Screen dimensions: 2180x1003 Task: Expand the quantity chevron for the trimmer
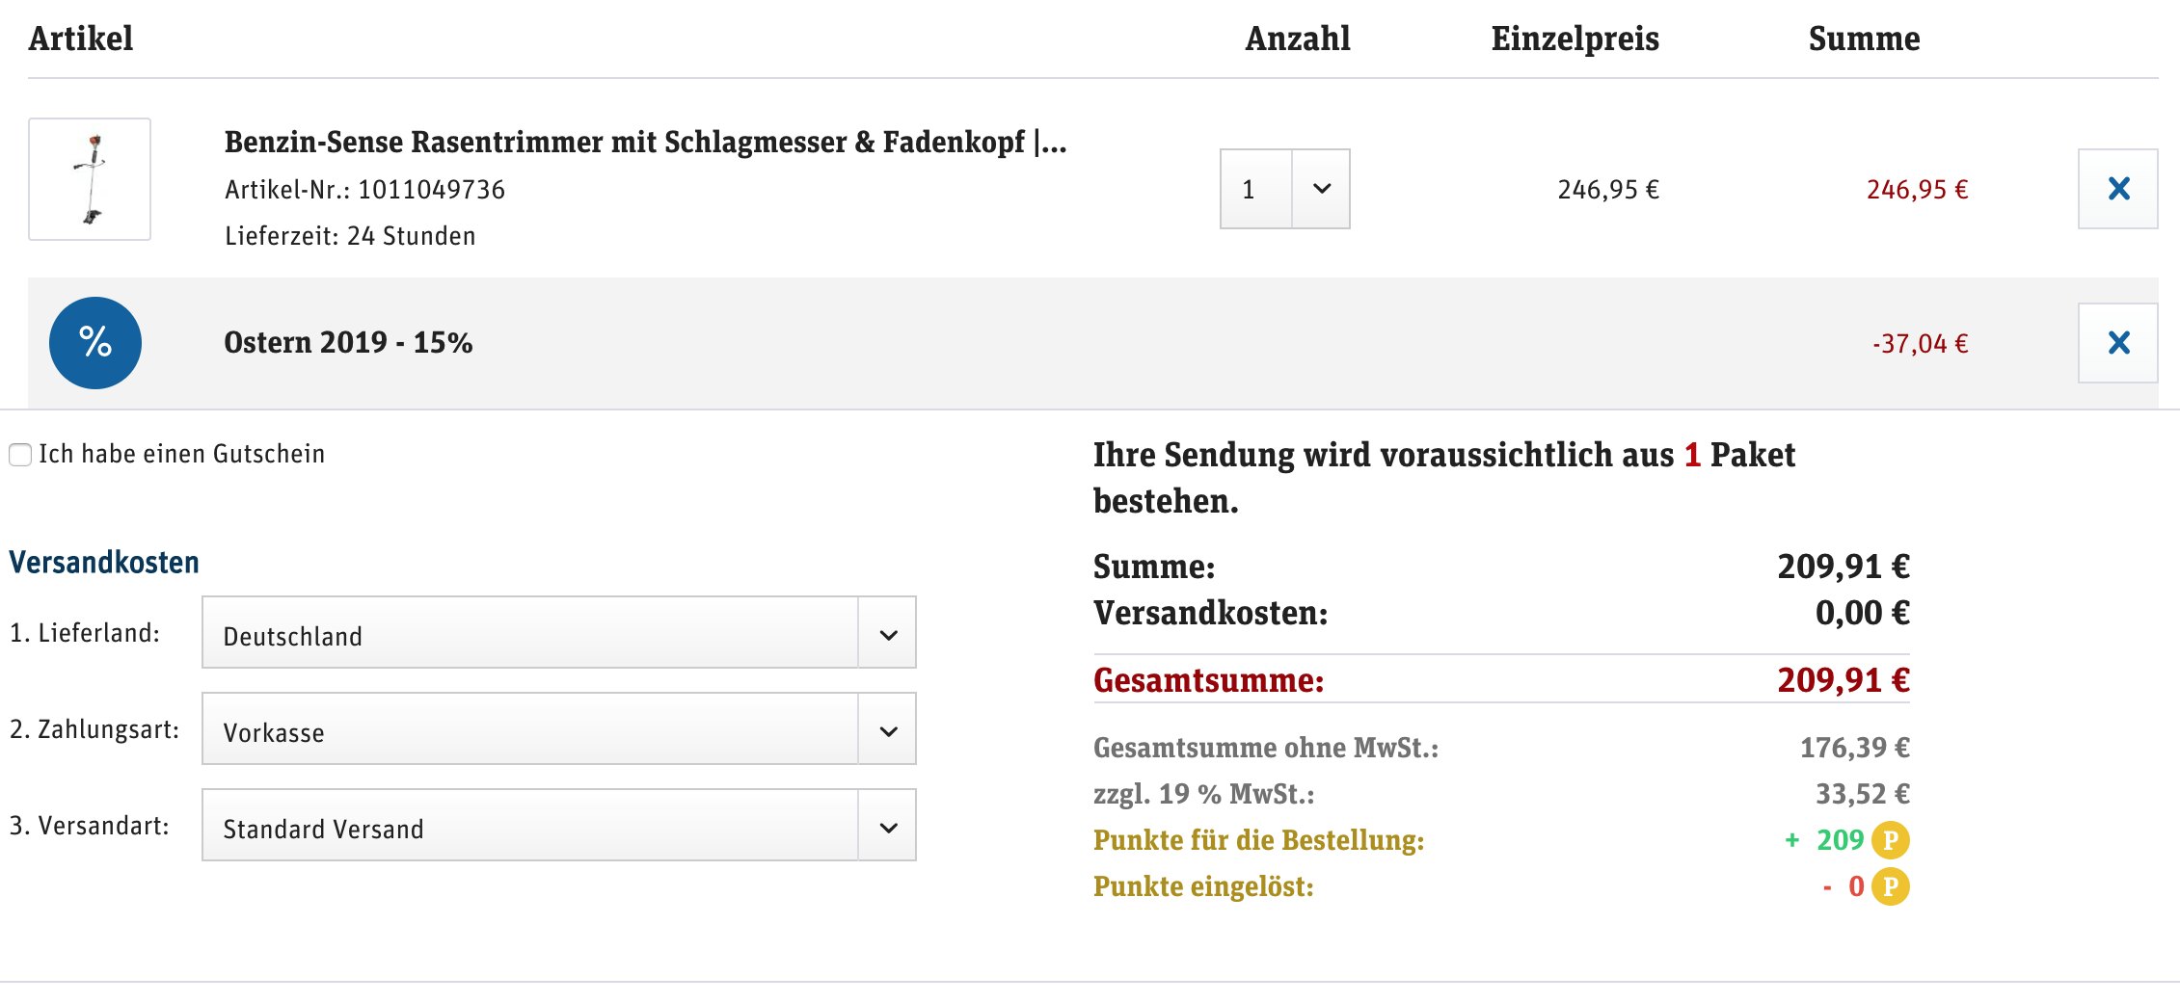1322,189
